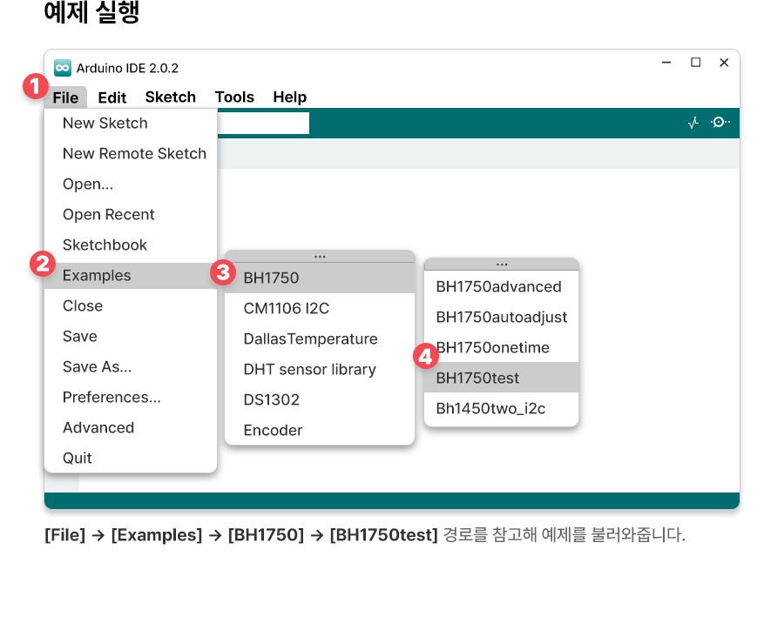This screenshot has width=784, height=630.
Task: Choose the BH1750test example
Action: tap(477, 379)
